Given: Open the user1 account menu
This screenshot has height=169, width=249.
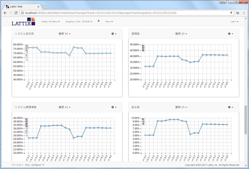Looking at the screenshot, I should (x=234, y=22).
